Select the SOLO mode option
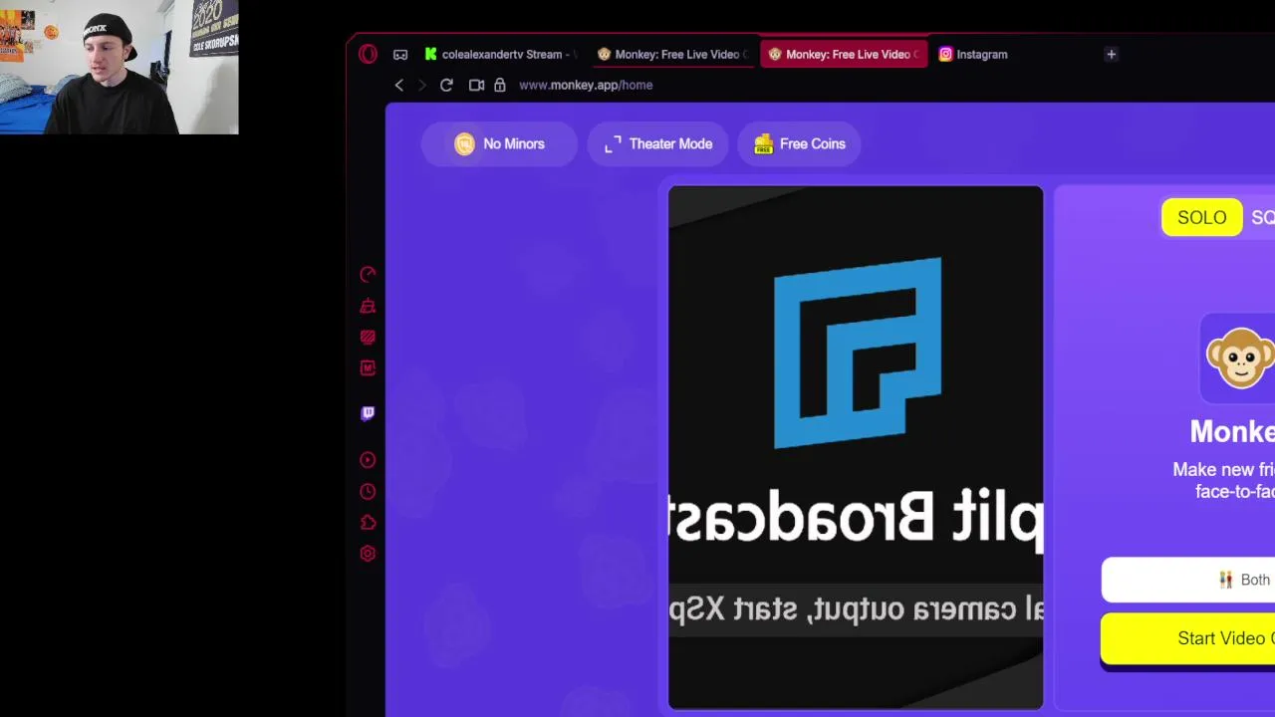 (1201, 217)
